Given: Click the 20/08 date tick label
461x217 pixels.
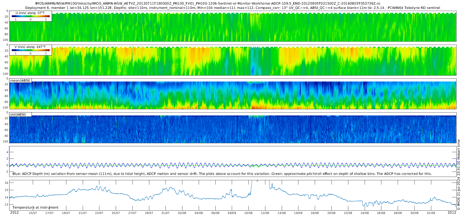Looking at the screenshot, I should pyautogui.click(x=331, y=213).
